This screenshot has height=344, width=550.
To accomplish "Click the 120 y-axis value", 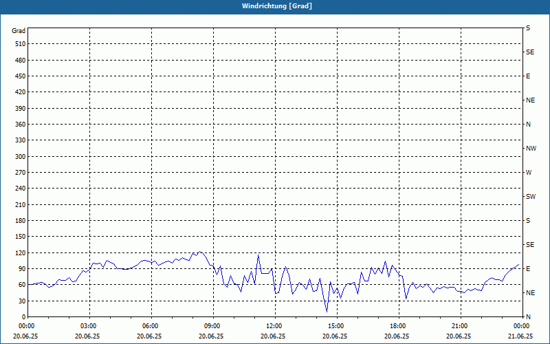I will (20, 252).
